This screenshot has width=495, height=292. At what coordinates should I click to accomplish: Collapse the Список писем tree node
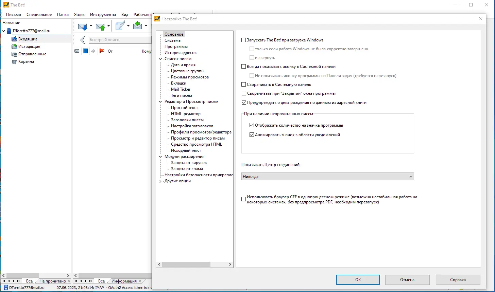[160, 59]
